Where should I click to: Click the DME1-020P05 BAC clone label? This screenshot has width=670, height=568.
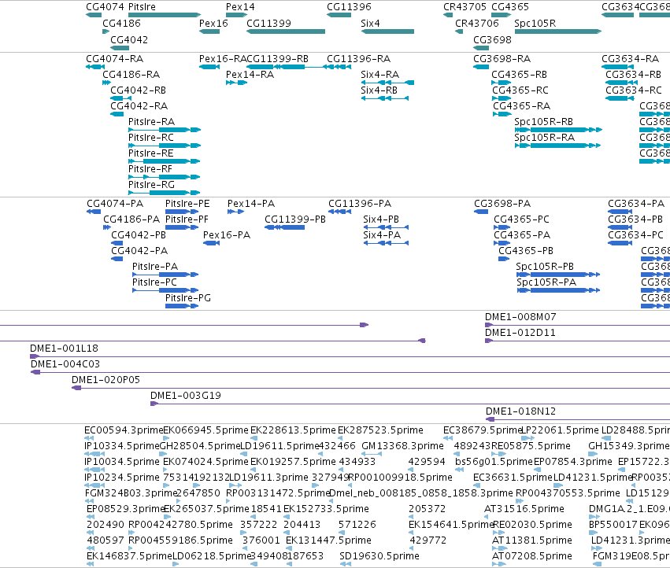(x=106, y=380)
